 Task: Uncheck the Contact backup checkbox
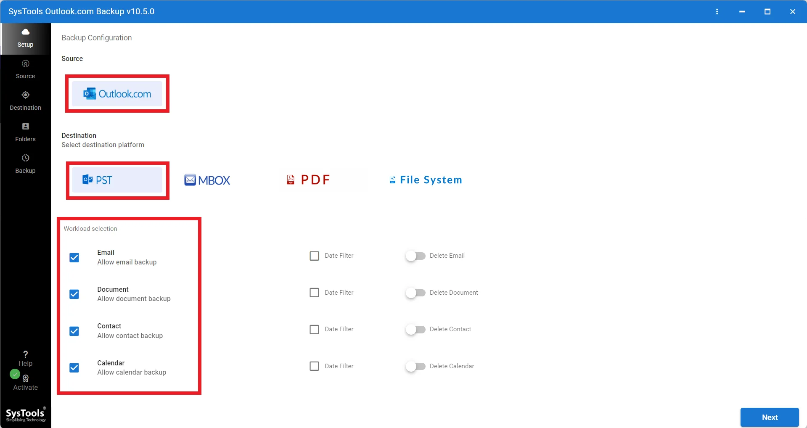click(74, 331)
